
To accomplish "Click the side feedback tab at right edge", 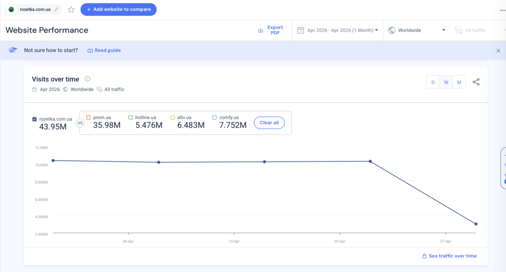I will click(503, 168).
